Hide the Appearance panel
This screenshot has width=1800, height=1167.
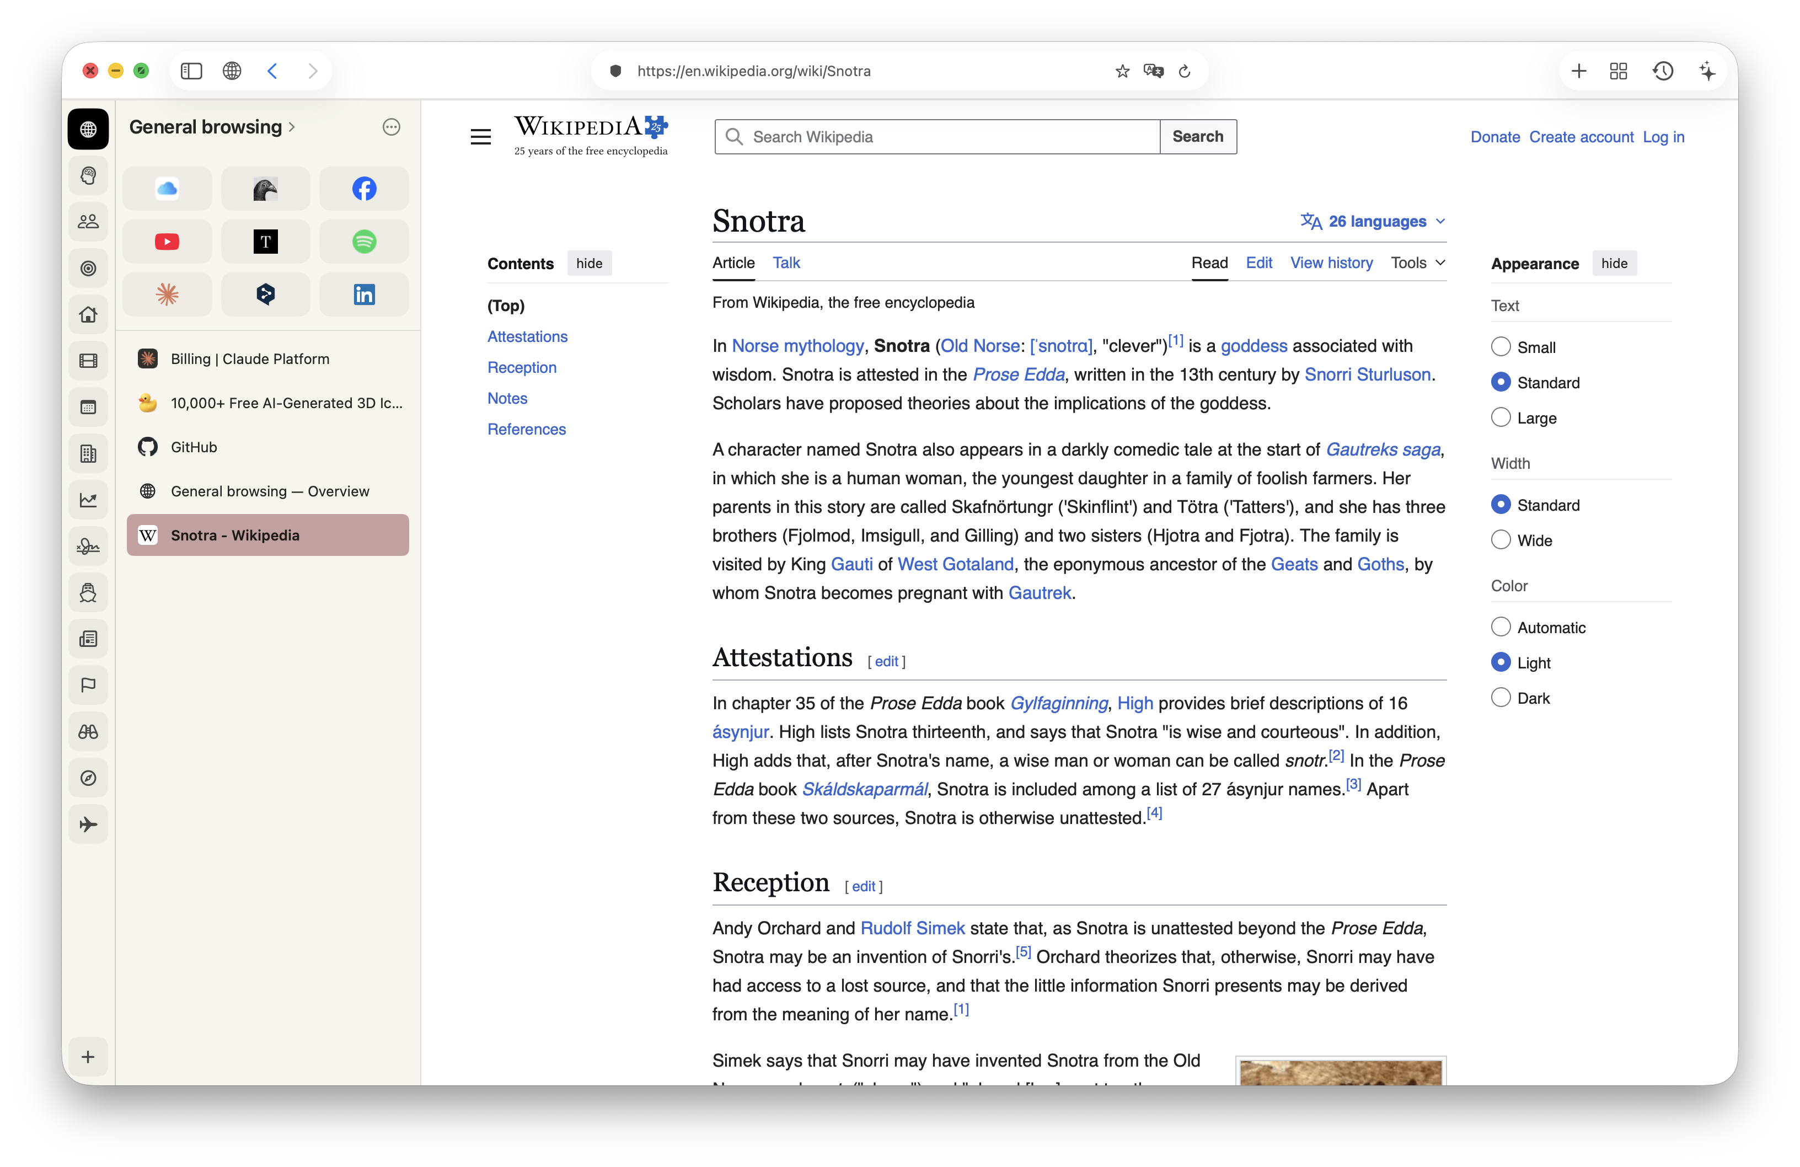pos(1614,263)
